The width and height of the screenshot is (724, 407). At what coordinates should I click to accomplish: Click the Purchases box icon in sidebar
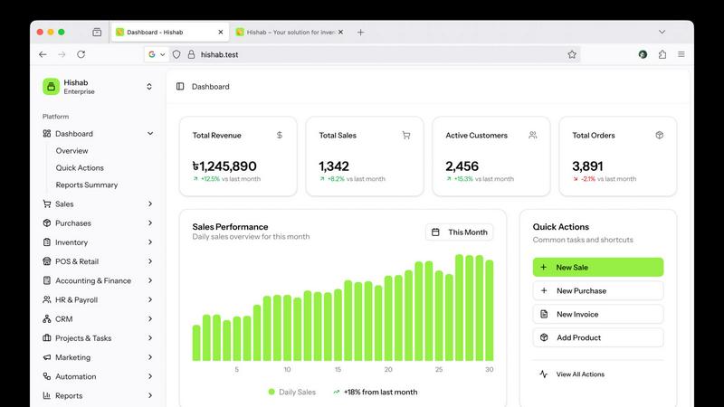[x=47, y=222]
